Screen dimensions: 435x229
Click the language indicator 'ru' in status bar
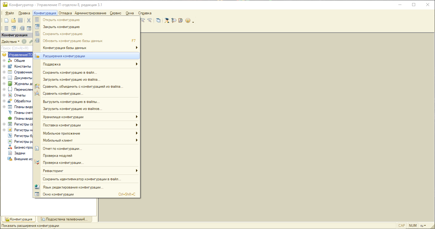423,226
